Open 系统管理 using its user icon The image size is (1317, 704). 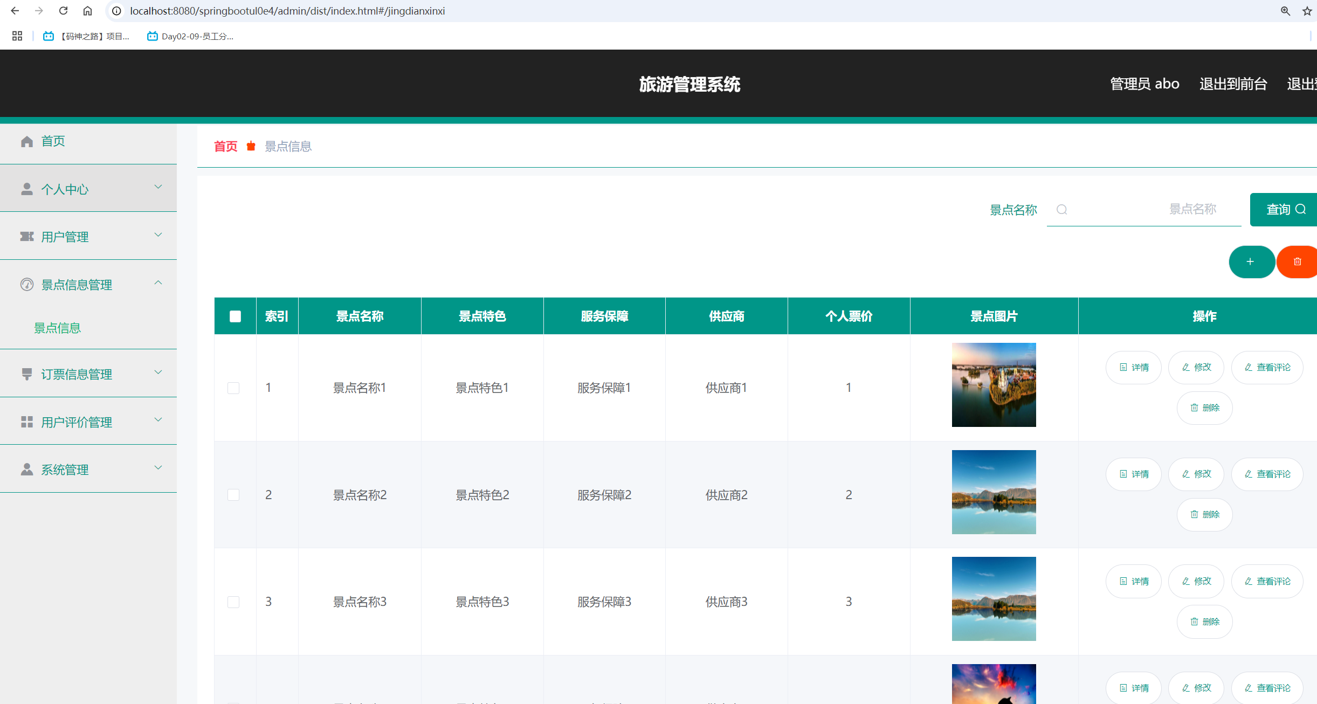point(27,469)
